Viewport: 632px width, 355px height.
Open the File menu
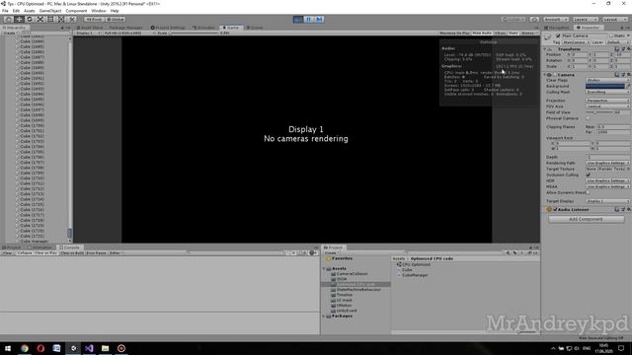[x=5, y=11]
